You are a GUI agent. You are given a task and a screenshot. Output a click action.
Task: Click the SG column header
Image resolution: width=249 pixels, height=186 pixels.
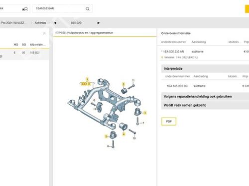click(x=24, y=45)
